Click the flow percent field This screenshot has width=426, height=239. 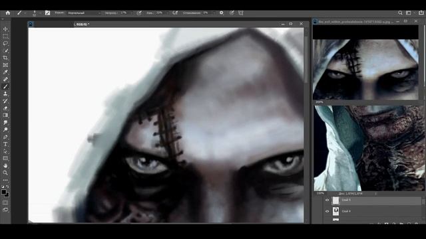(x=160, y=13)
